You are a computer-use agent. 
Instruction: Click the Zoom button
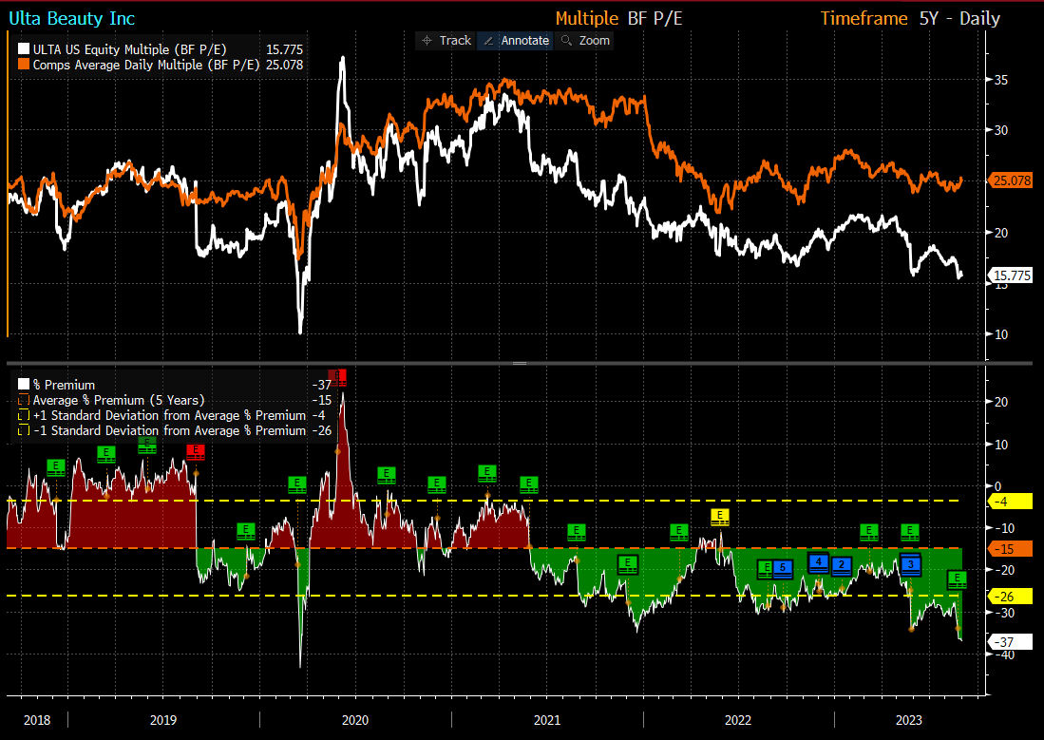(x=584, y=41)
